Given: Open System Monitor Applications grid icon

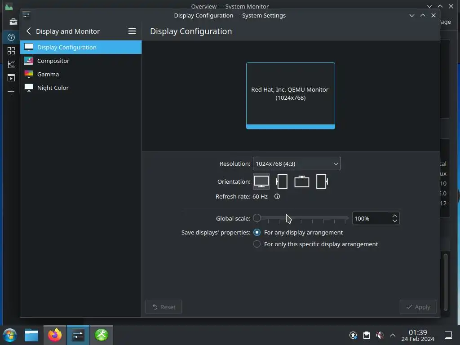Looking at the screenshot, I should (11, 51).
